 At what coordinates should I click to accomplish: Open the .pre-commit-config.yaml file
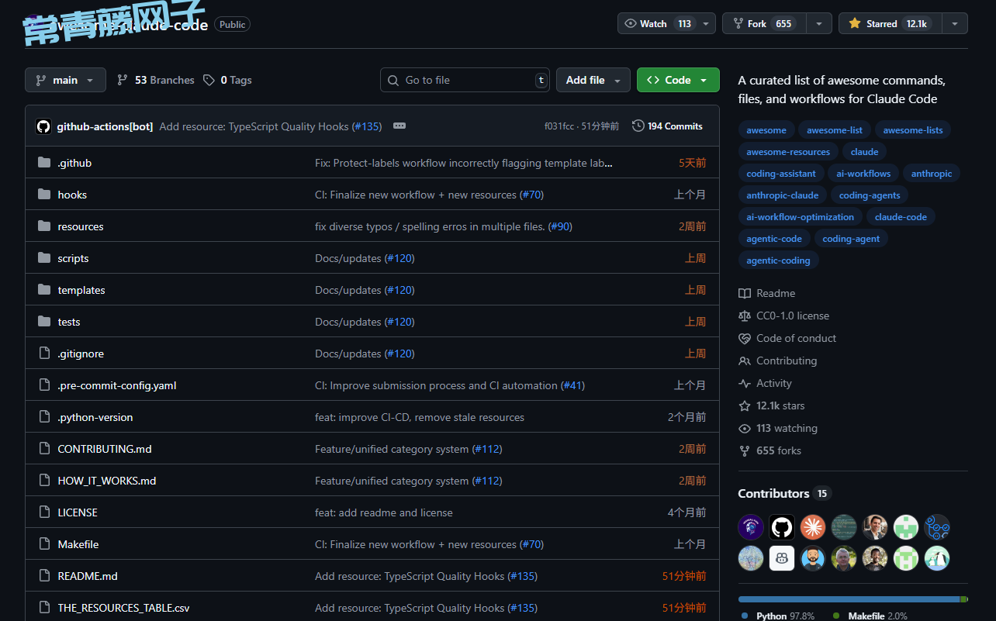[x=117, y=385]
